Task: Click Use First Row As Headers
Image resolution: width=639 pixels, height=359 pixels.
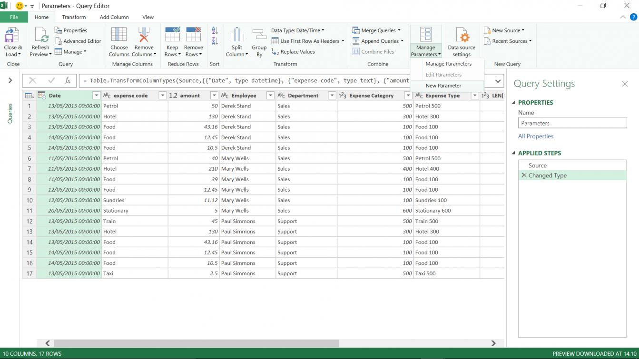Action: pyautogui.click(x=307, y=41)
